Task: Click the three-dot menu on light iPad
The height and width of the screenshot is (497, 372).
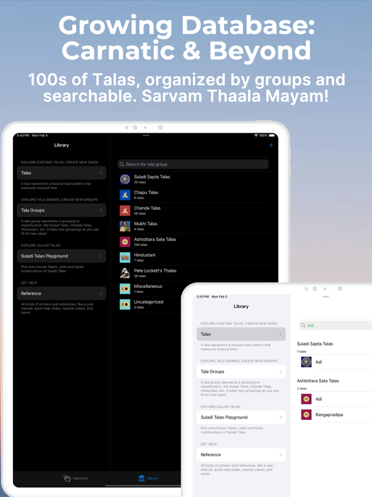Action: pos(325,296)
